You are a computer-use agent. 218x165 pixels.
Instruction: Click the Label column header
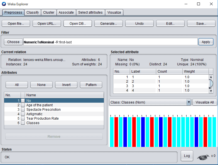(143, 72)
